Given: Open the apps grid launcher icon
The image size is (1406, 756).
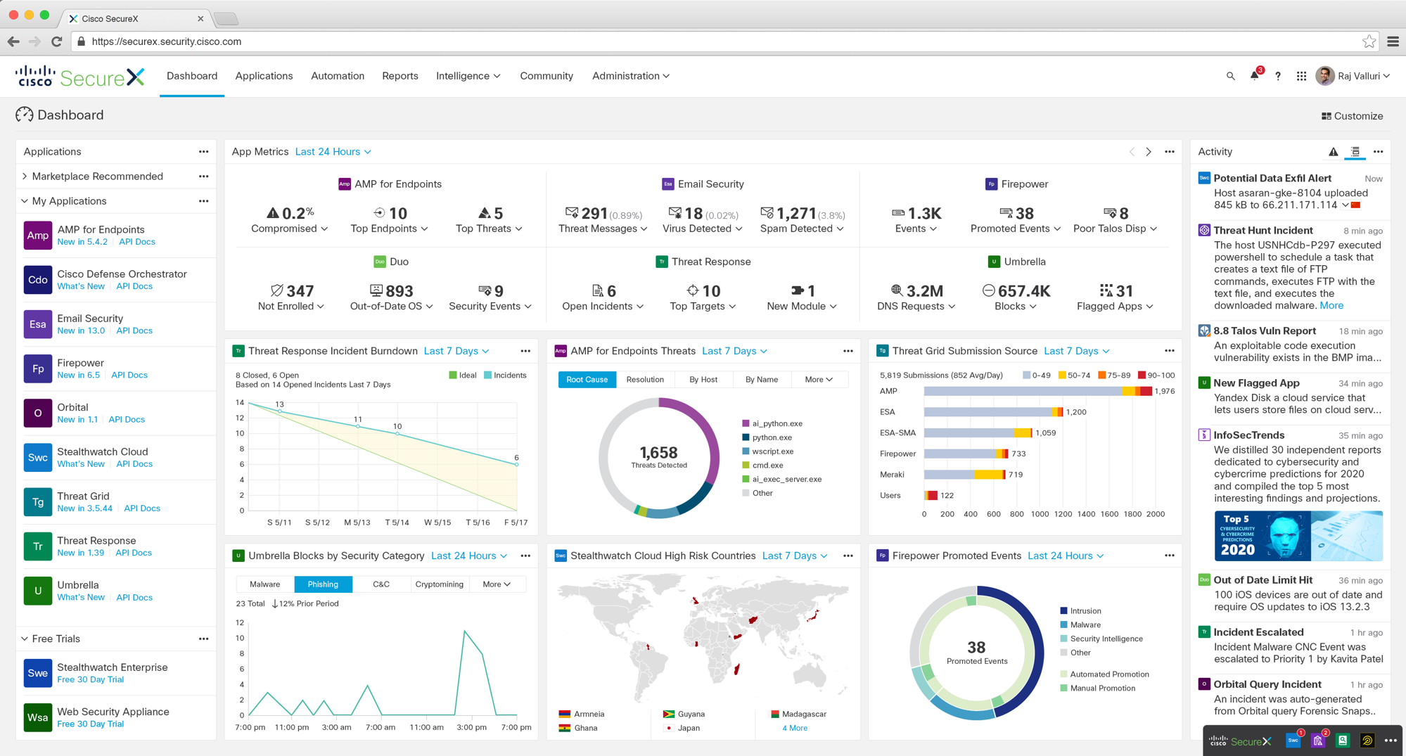Looking at the screenshot, I should 1301,76.
